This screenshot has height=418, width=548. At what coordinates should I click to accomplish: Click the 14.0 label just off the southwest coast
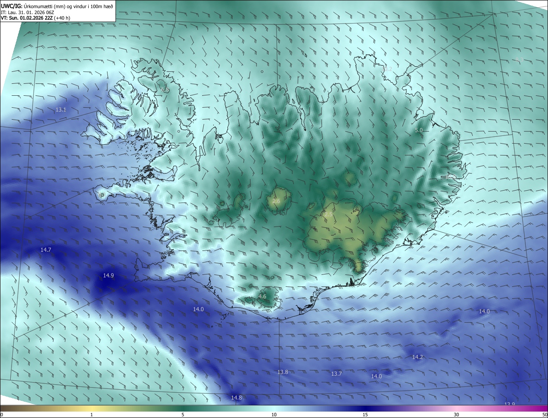198,309
